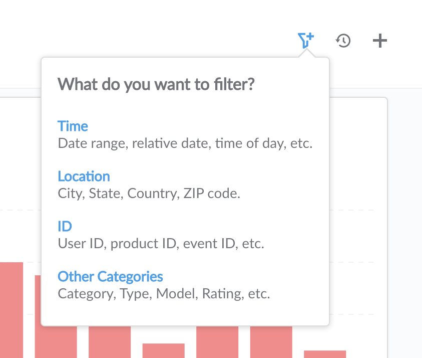The height and width of the screenshot is (358, 422).
Task: Choose the Location filter option
Action: click(x=84, y=176)
